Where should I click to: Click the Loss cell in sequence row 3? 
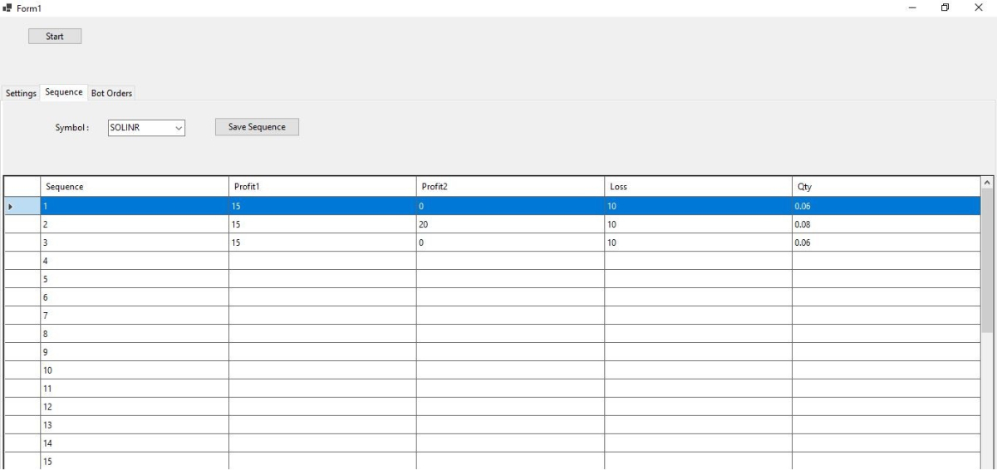pyautogui.click(x=698, y=242)
